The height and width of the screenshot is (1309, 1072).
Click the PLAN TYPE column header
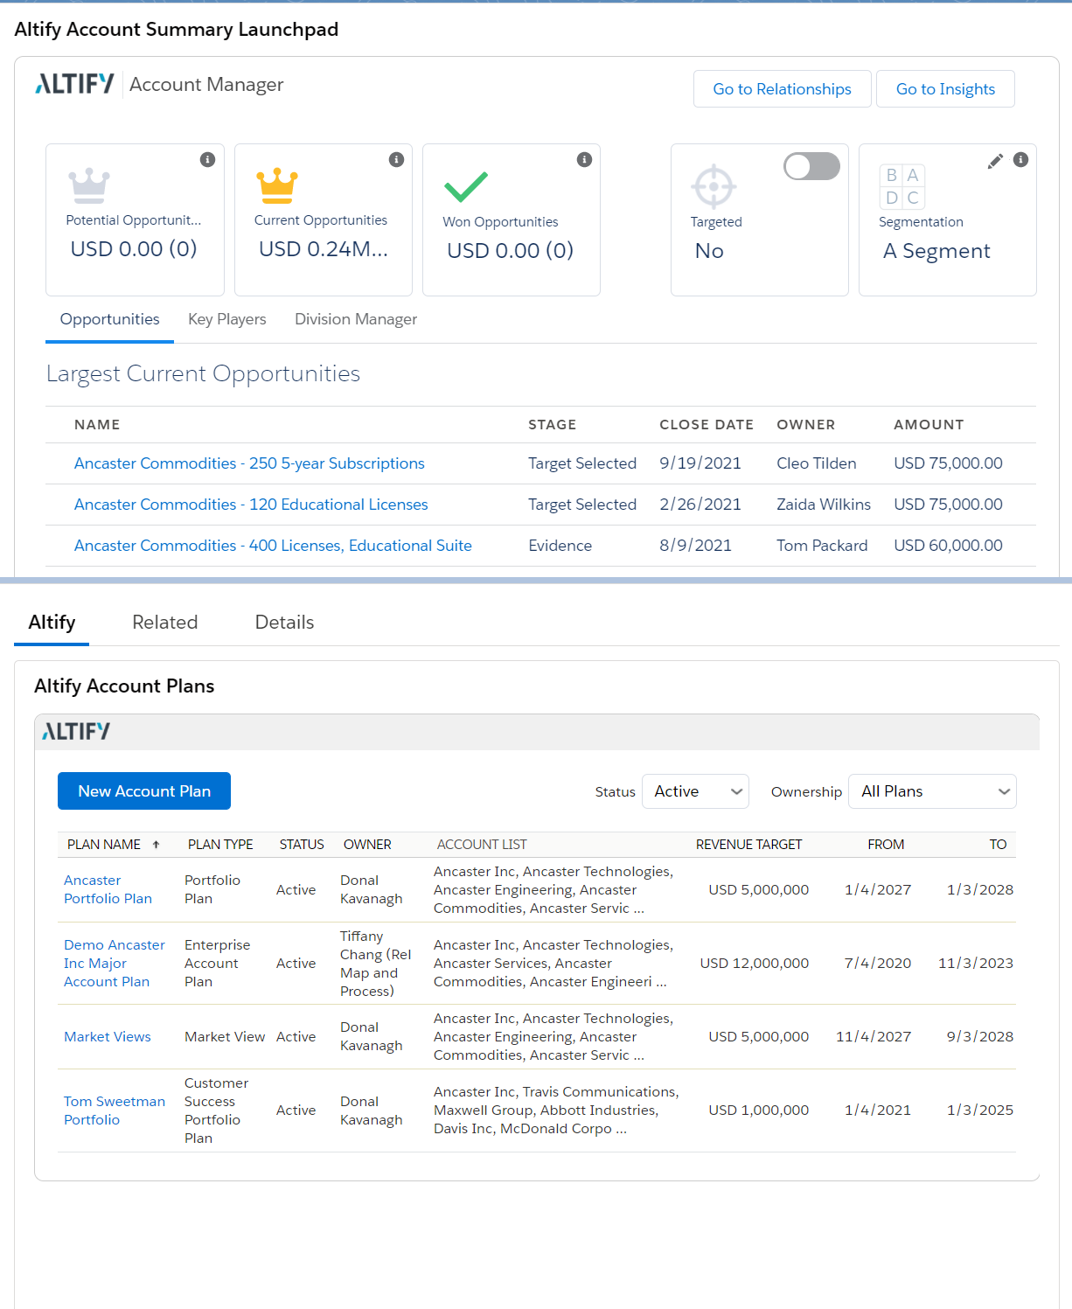(220, 845)
